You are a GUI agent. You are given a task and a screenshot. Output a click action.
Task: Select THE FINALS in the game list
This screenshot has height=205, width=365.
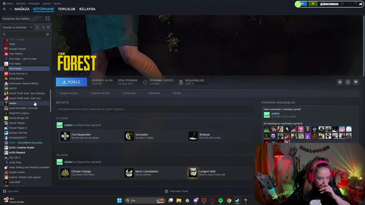(27, 54)
